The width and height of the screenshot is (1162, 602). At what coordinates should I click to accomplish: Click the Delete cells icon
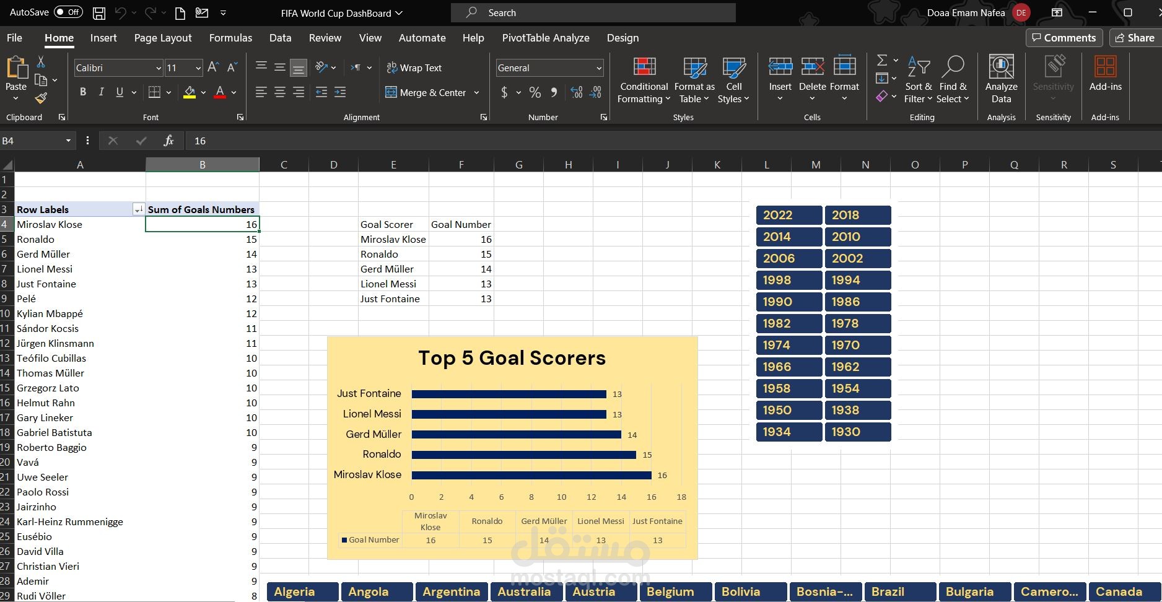tap(812, 66)
